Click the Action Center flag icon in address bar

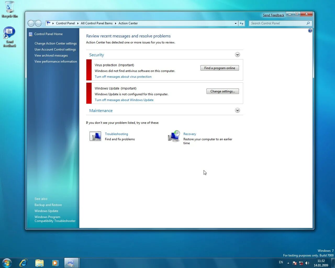(x=49, y=23)
